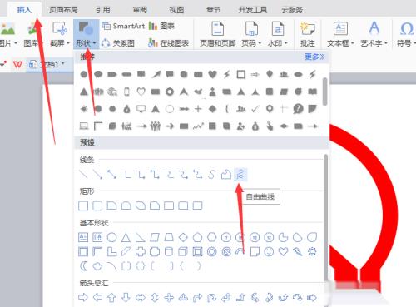Select the oval basic shape

pos(111,237)
